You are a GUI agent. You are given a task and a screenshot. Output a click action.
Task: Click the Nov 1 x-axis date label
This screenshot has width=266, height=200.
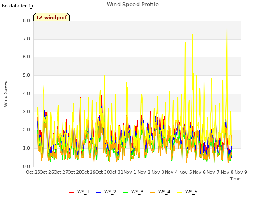(130, 172)
